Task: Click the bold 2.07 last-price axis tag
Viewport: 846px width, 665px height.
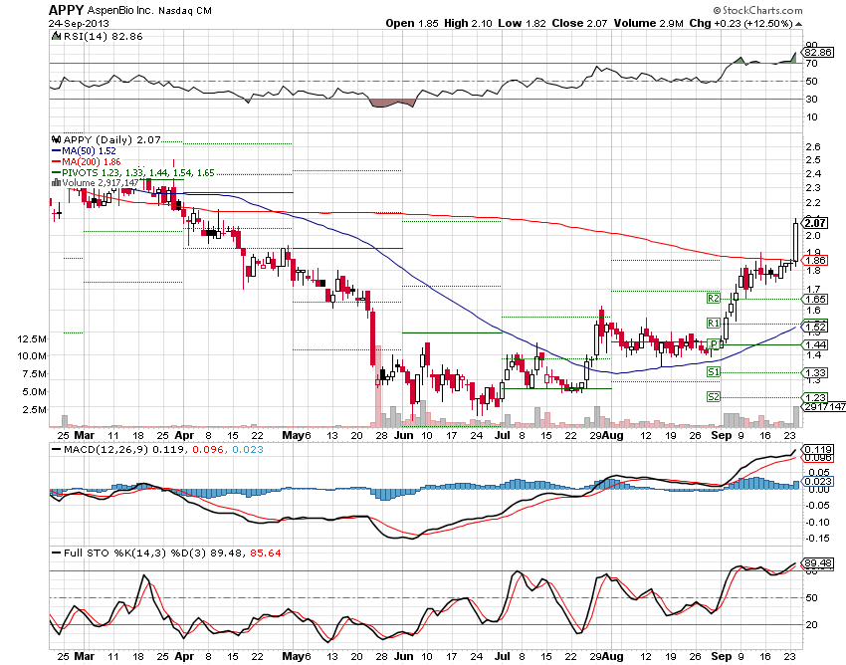Action: (x=815, y=223)
